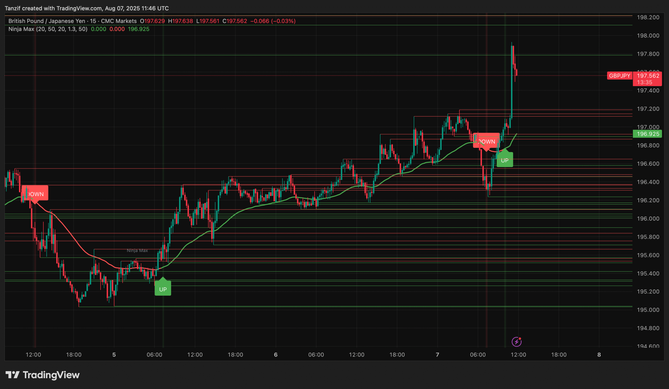Click the green UP signal label near 196.600
This screenshot has width=669, height=389.
coord(505,159)
